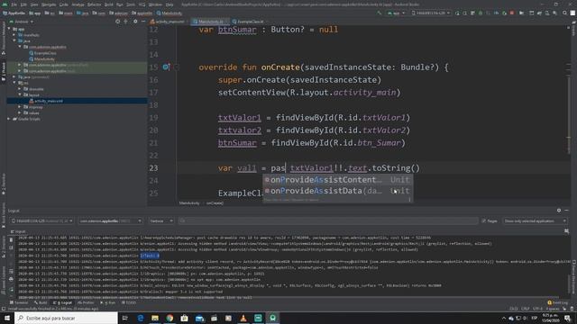Open Google Chrome from taskbar
This screenshot has width=577, height=324.
click(x=169, y=318)
